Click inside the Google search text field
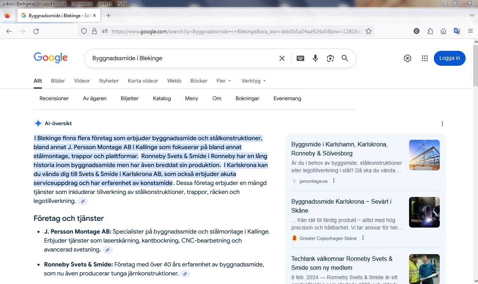The image size is (478, 284). click(x=180, y=58)
